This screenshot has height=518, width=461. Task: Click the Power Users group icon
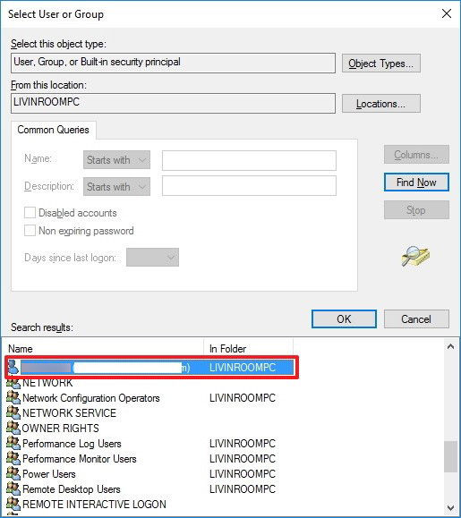(x=13, y=473)
